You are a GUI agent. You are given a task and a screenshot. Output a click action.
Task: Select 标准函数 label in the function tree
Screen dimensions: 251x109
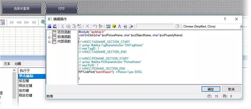pyautogui.click(x=64, y=37)
